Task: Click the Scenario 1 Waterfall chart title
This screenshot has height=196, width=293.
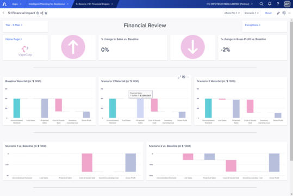Action: pos(120,81)
